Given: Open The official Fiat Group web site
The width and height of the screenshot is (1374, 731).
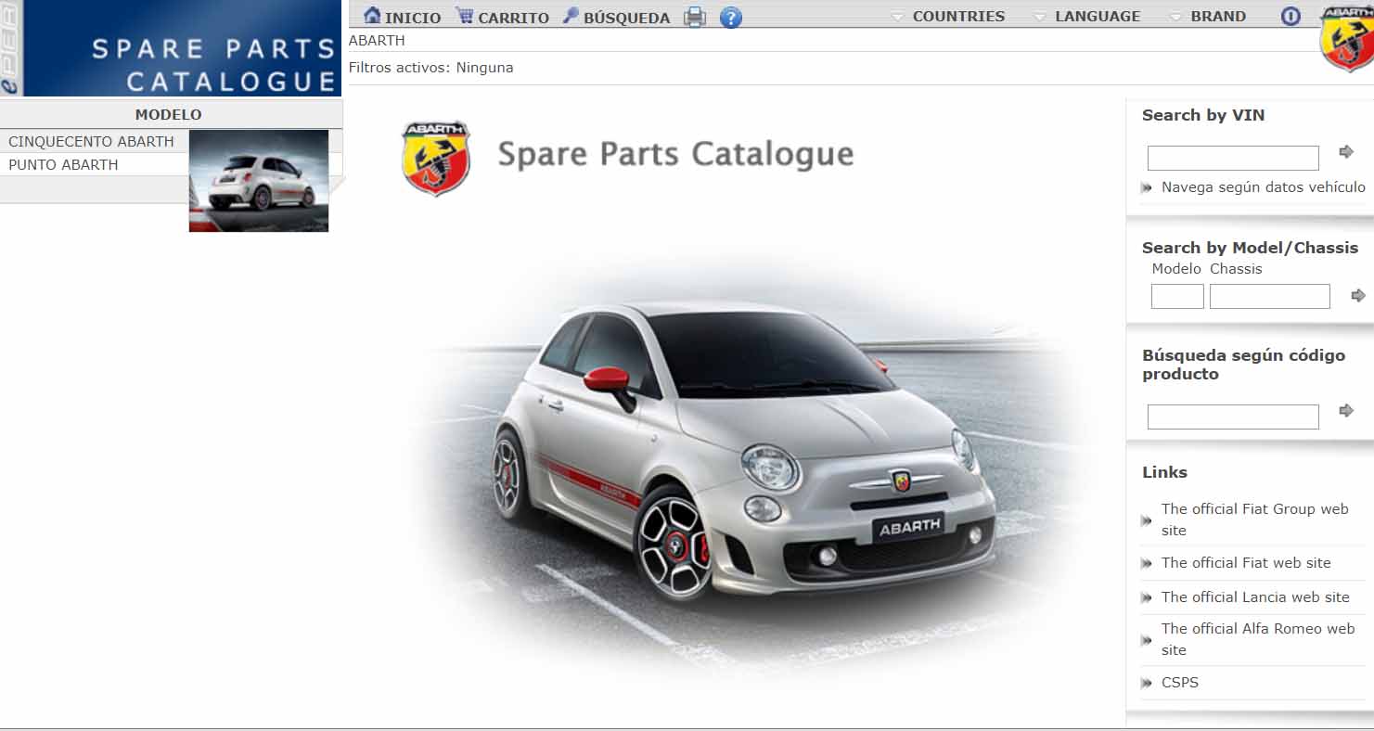Looking at the screenshot, I should (1254, 519).
